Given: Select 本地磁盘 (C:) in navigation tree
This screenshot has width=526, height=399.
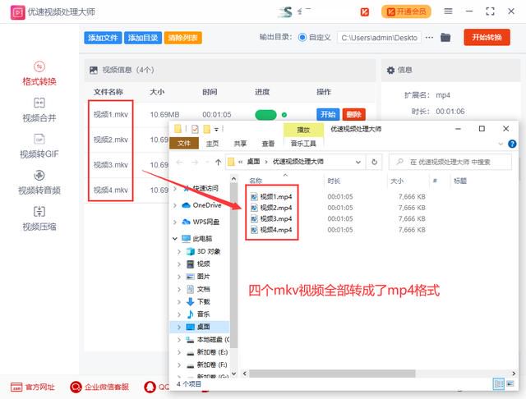Looking at the screenshot, I should (x=208, y=339).
